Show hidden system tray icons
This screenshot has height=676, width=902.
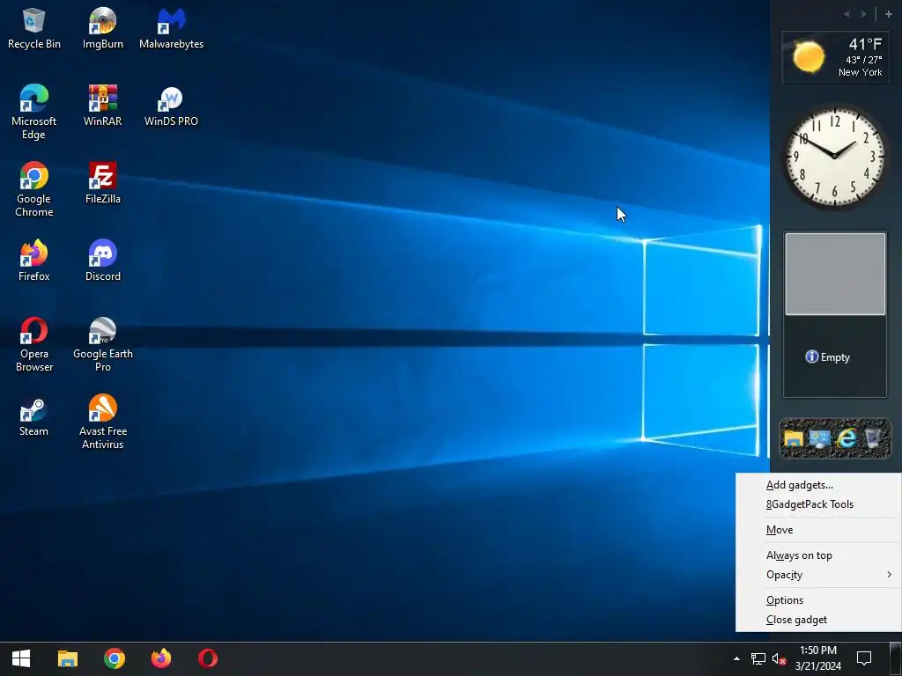pyautogui.click(x=737, y=658)
